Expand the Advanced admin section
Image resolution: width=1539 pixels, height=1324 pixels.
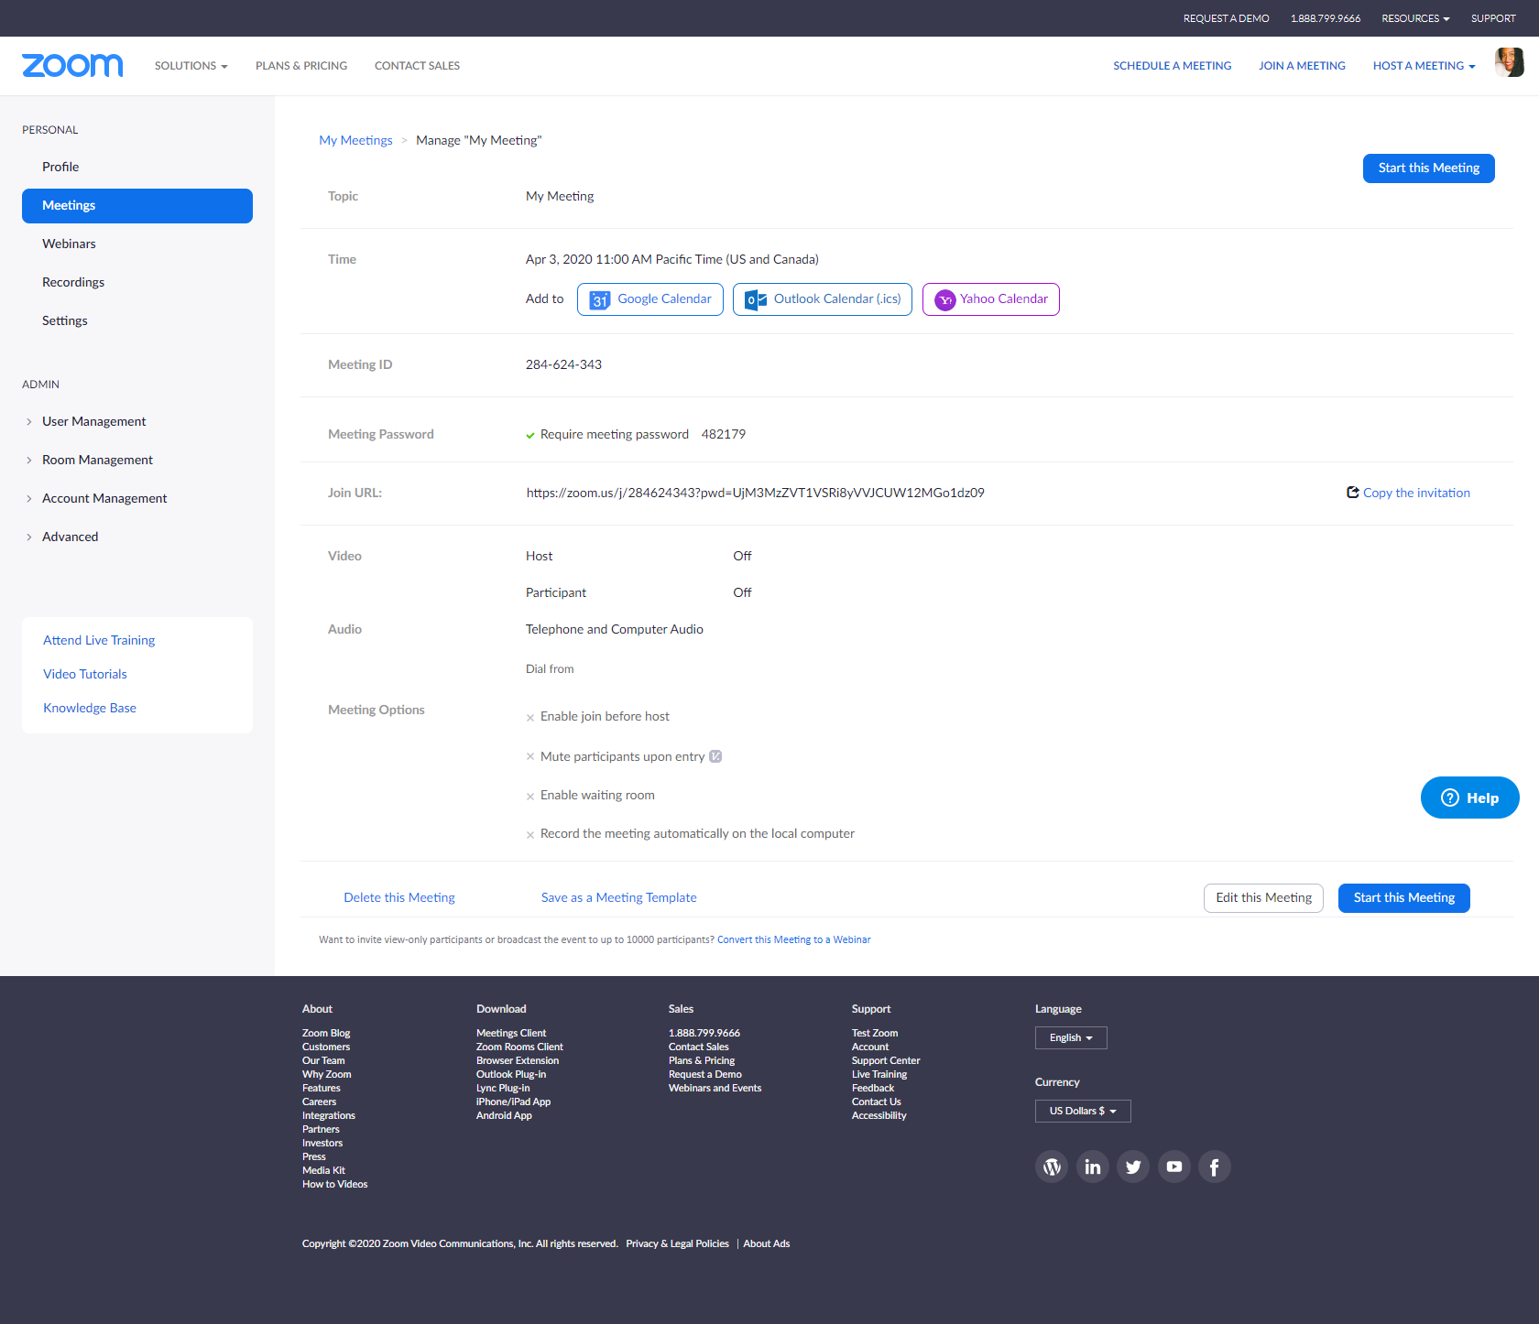[x=70, y=537]
